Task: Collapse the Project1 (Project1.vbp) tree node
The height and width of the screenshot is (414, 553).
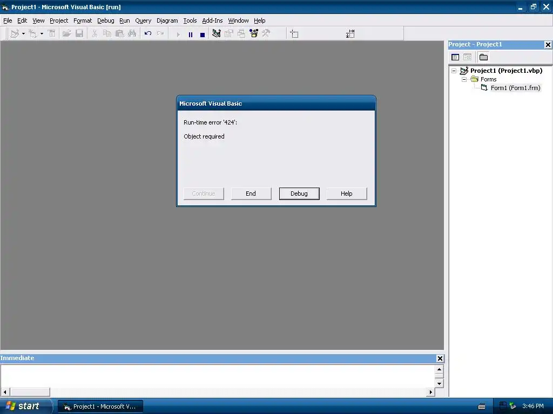Action: (x=454, y=71)
